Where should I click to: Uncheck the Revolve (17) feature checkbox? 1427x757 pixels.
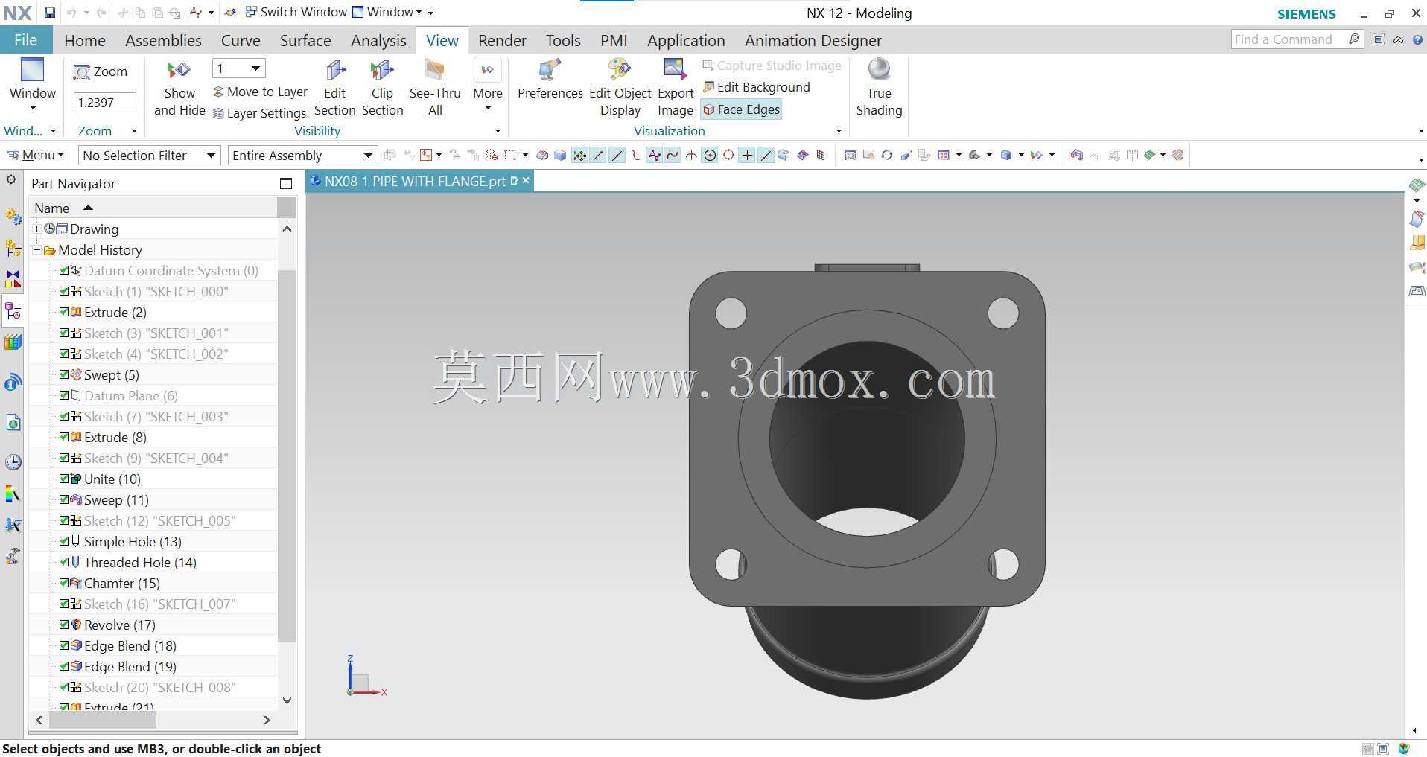point(64,625)
